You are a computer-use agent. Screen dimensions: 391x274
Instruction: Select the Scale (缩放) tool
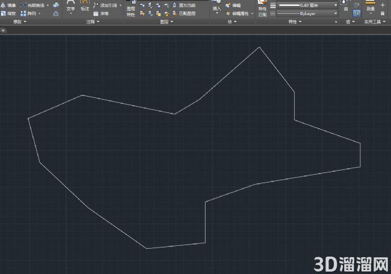coord(8,13)
